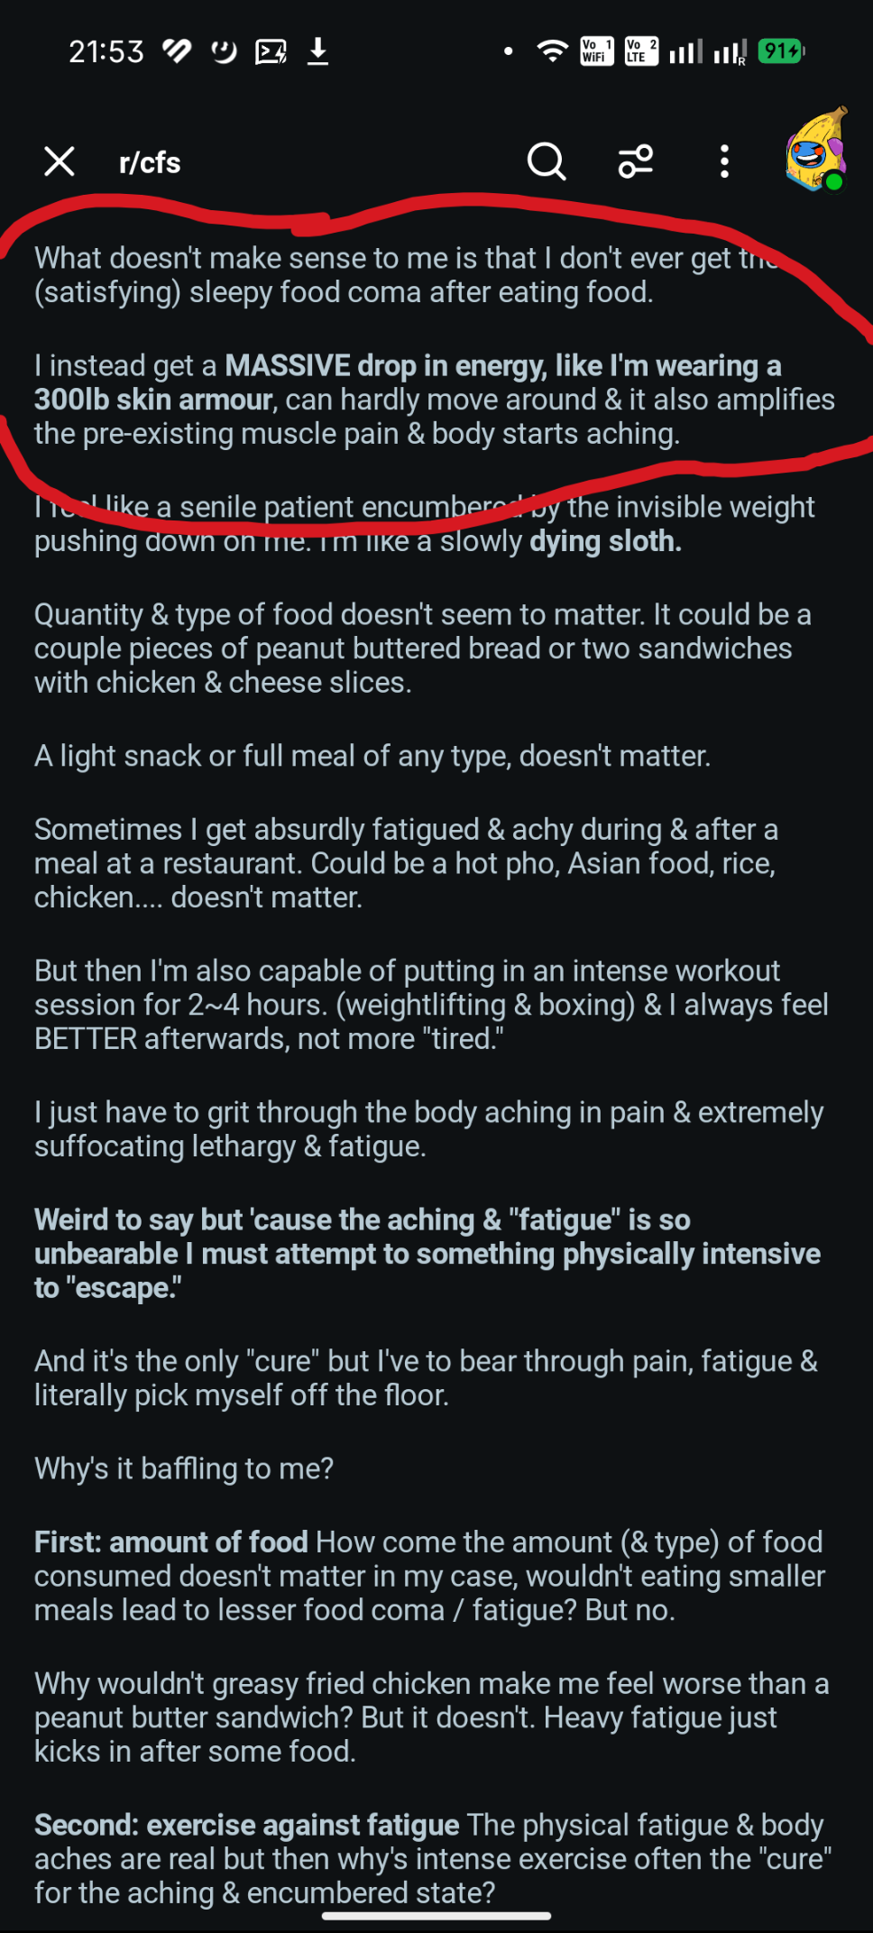Image resolution: width=873 pixels, height=1933 pixels.
Task: Tap the Vo LTE 2 status icon
Action: 641,51
